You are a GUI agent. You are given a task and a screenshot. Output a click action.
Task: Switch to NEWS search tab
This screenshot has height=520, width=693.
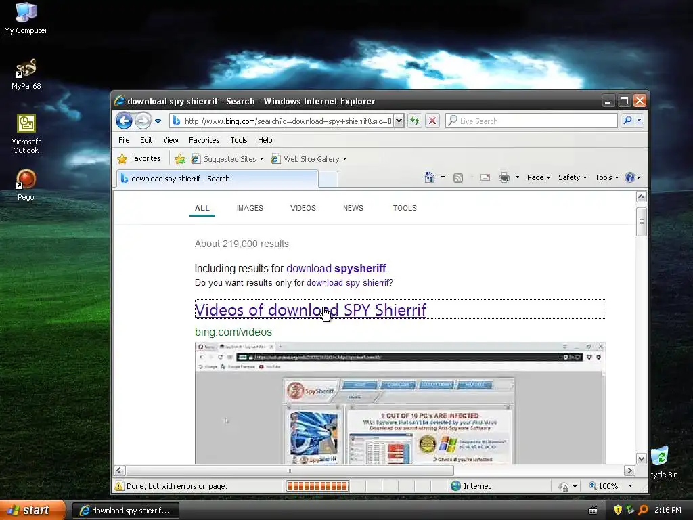pyautogui.click(x=353, y=208)
